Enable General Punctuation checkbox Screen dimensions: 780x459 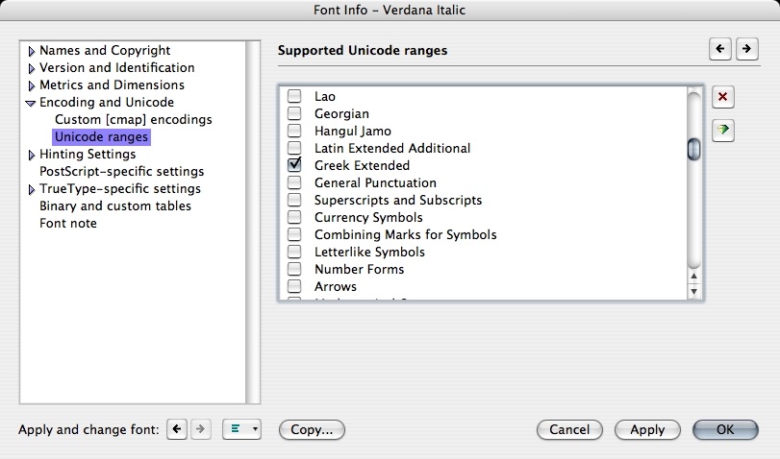click(294, 182)
